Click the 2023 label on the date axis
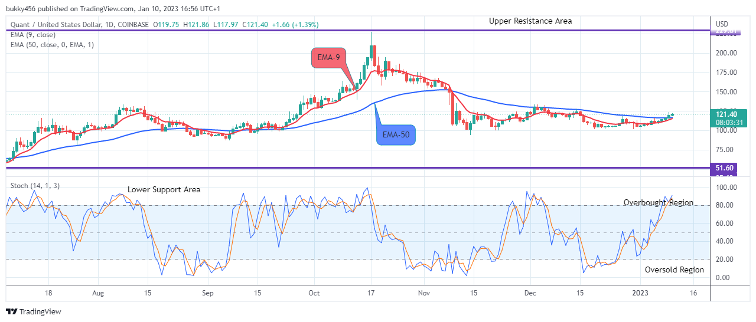This screenshot has height=322, width=756. point(640,293)
